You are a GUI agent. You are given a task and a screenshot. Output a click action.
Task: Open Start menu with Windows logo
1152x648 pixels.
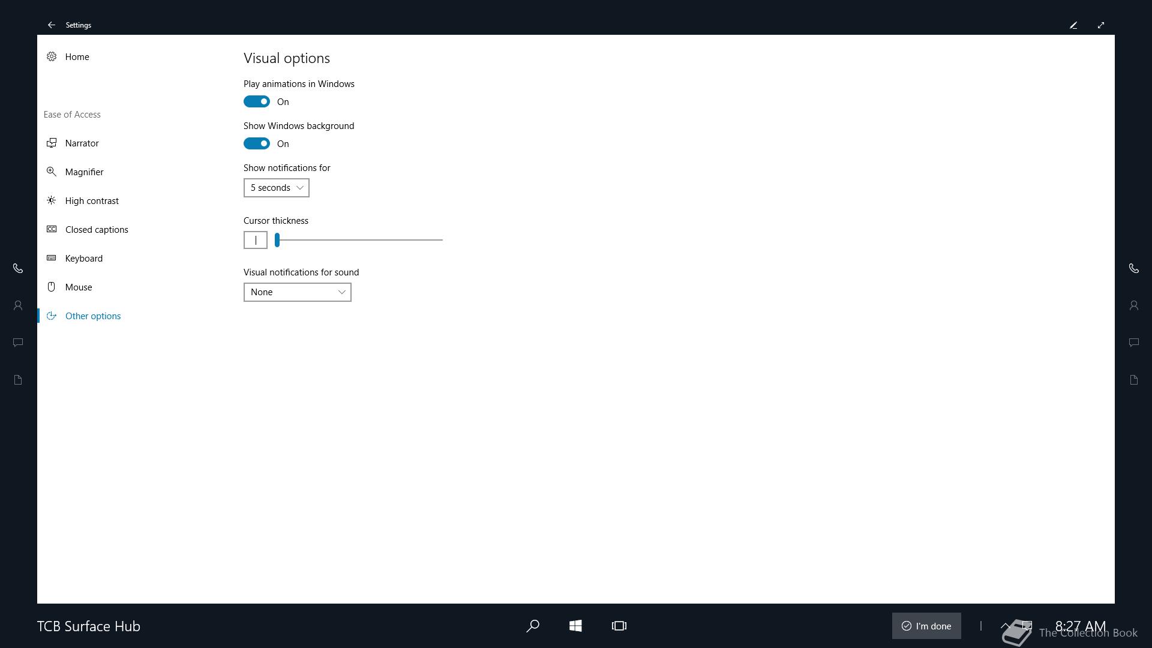coord(575,626)
